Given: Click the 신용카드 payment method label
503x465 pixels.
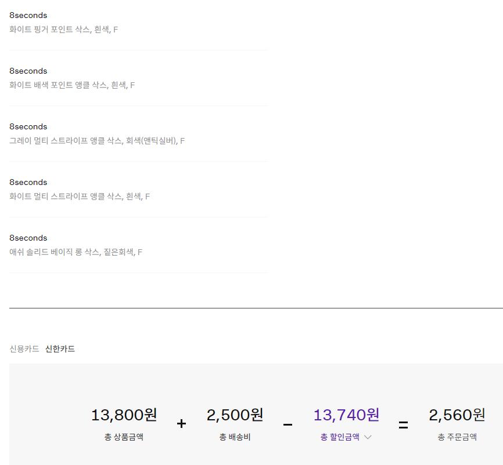Looking at the screenshot, I should click(24, 349).
